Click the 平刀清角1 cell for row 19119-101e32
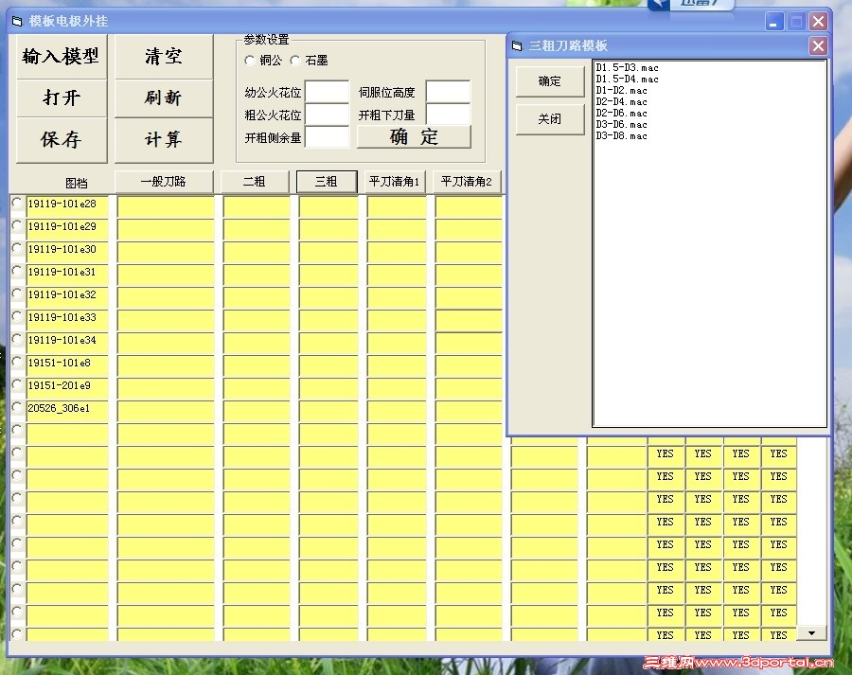 [x=397, y=298]
